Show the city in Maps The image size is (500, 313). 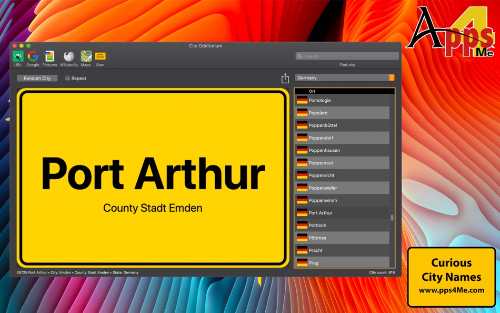pos(85,56)
